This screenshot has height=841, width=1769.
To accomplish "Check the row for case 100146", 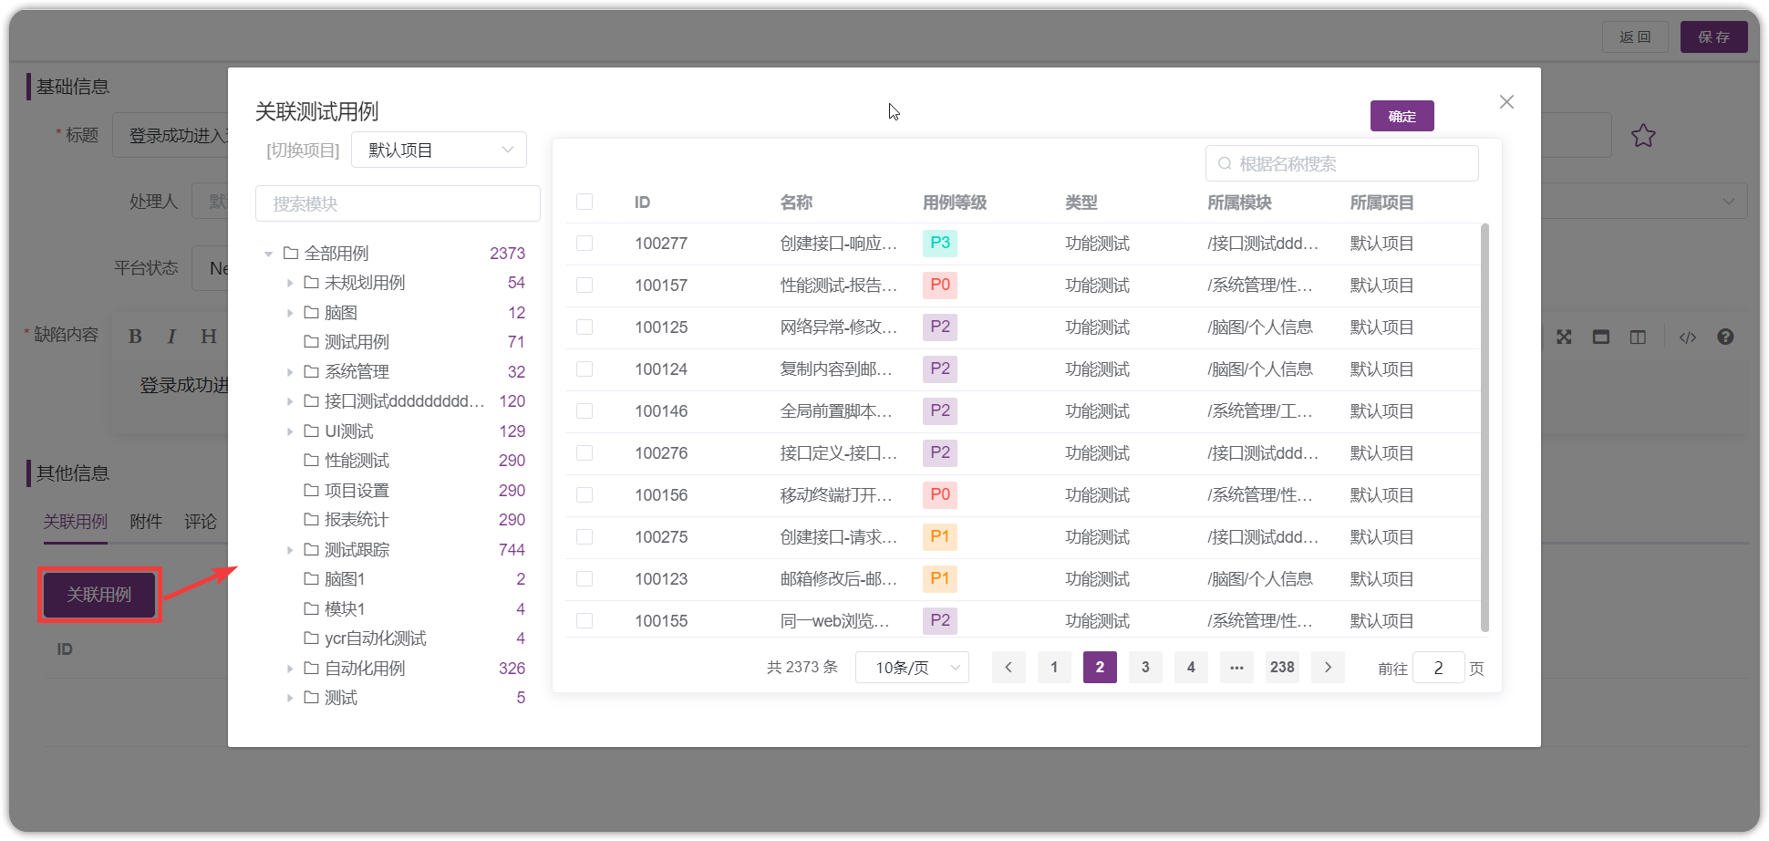I will point(584,411).
